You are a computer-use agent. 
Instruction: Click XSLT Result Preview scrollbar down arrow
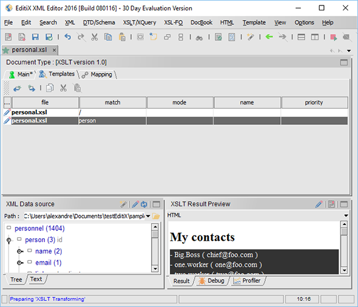click(x=344, y=270)
